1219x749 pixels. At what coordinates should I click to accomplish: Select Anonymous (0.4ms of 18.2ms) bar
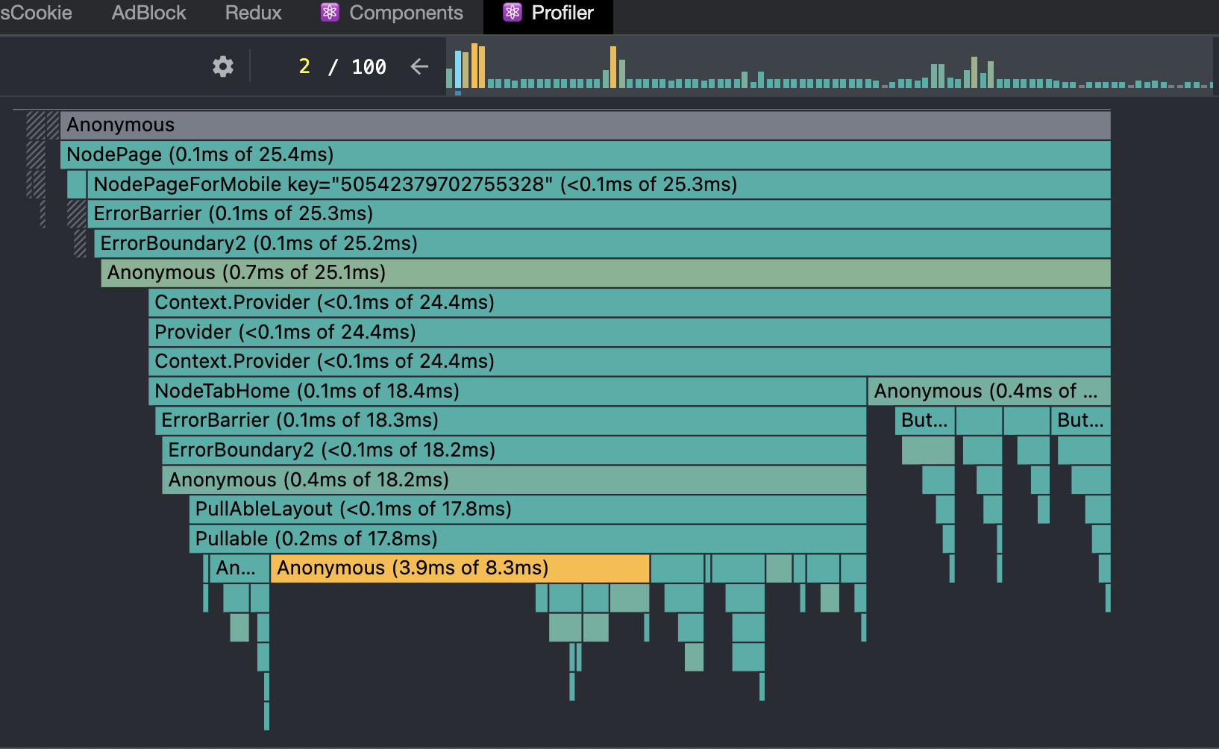coord(514,480)
